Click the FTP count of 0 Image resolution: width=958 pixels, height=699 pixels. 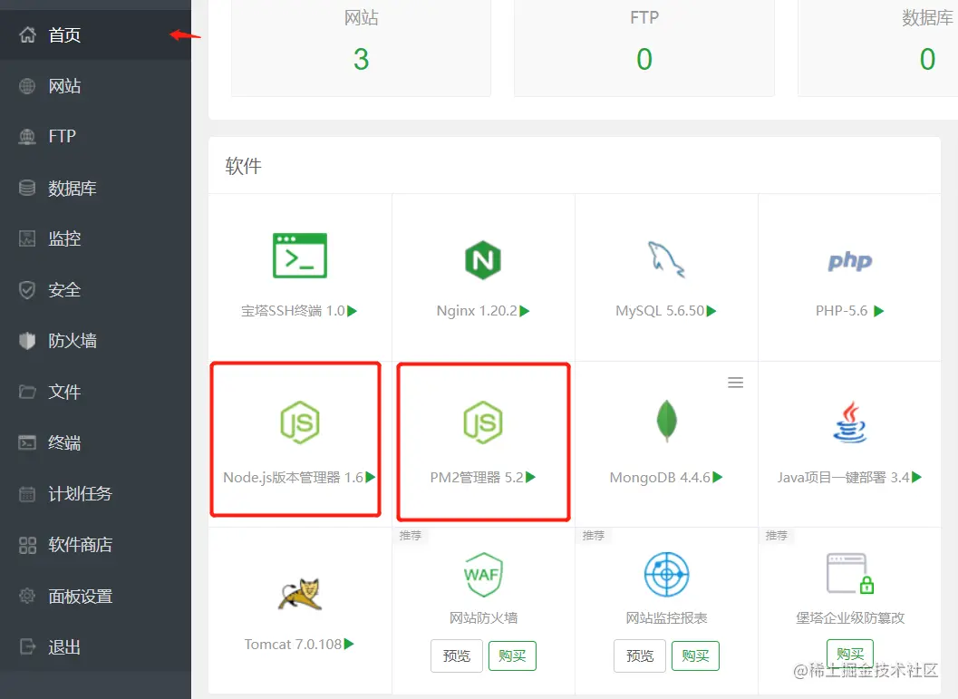point(644,59)
